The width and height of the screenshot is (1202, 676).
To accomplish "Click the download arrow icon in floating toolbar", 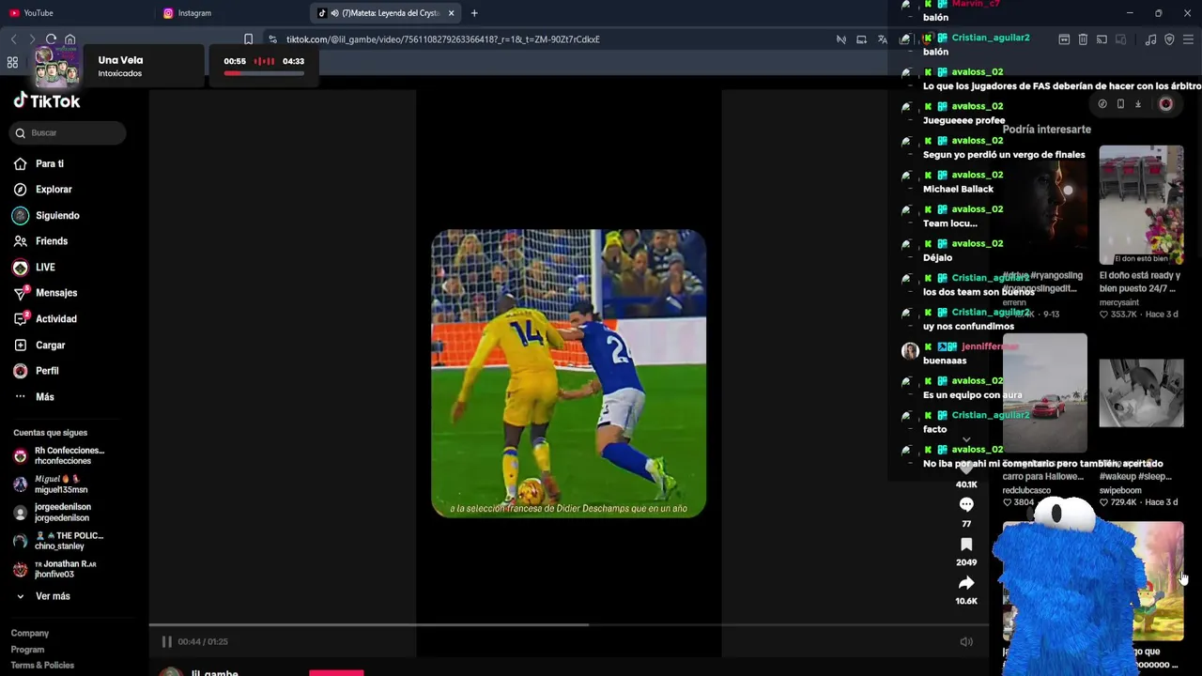I will tap(1138, 104).
